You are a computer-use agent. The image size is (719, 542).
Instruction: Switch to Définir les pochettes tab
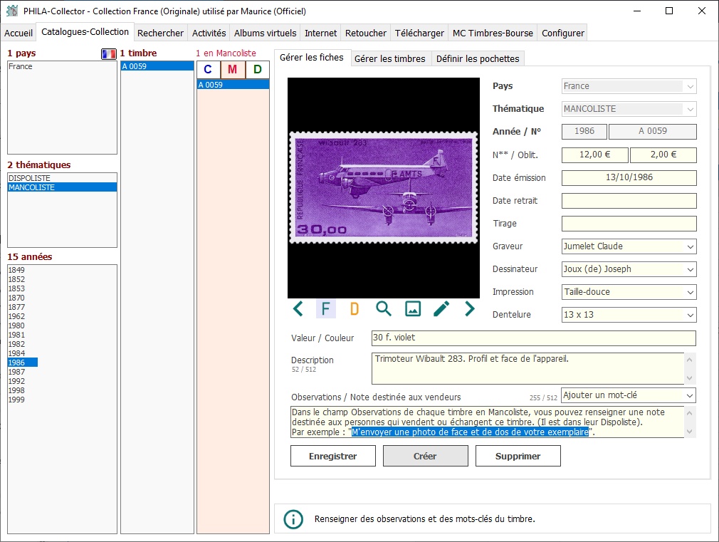coord(478,58)
